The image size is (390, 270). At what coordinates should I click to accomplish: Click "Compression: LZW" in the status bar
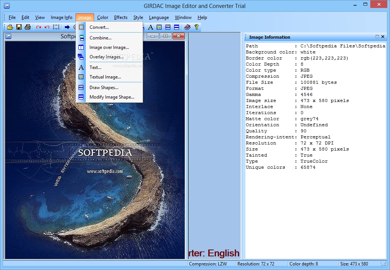[x=208, y=264]
